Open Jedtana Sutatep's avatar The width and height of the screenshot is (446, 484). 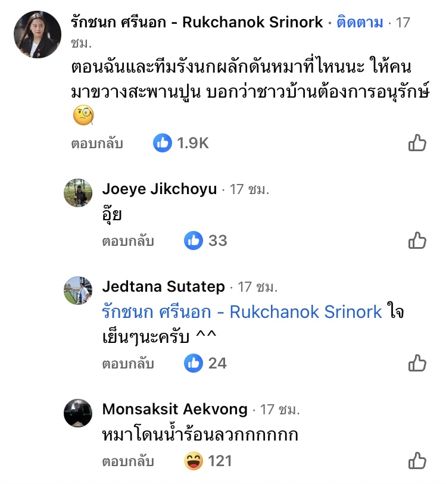(77, 291)
